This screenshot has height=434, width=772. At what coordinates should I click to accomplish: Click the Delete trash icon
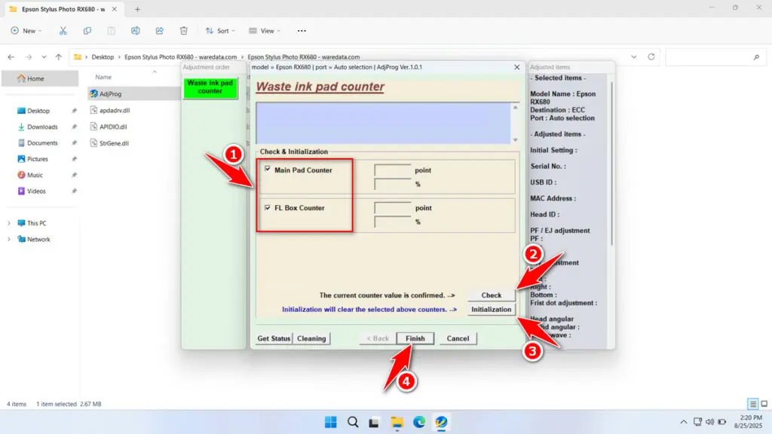coord(183,31)
